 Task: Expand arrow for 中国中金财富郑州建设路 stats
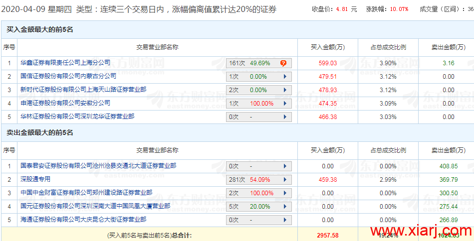tap(285, 193)
